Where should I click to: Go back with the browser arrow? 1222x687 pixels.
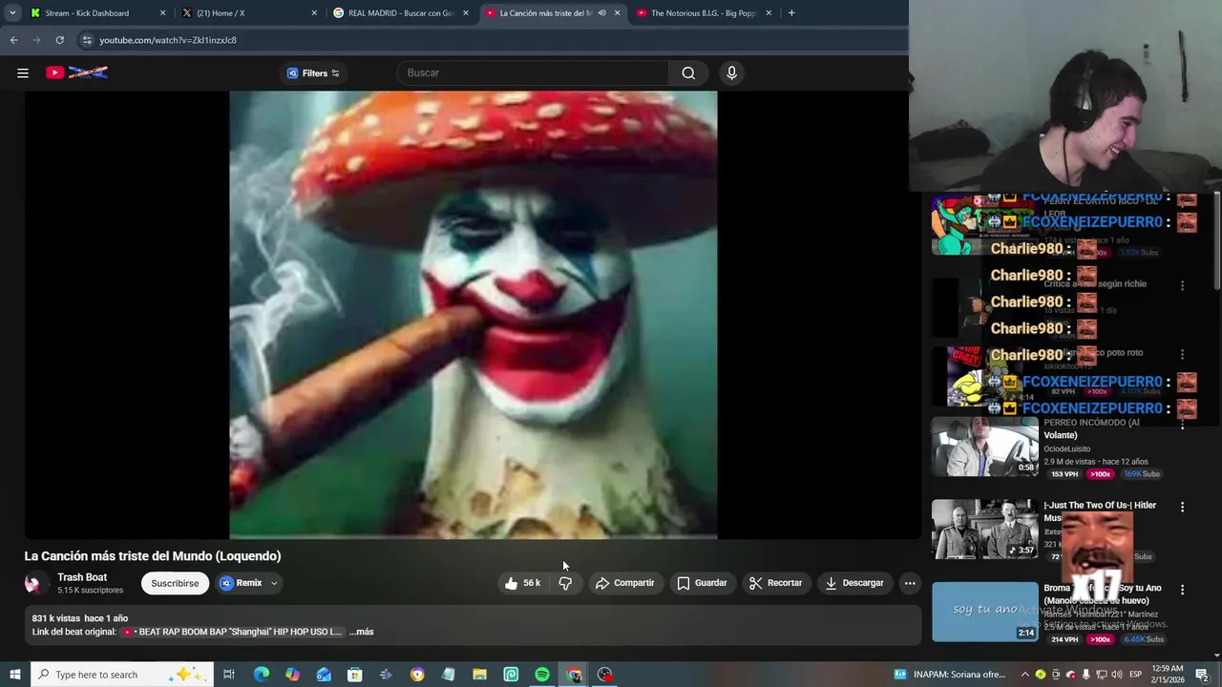(13, 40)
